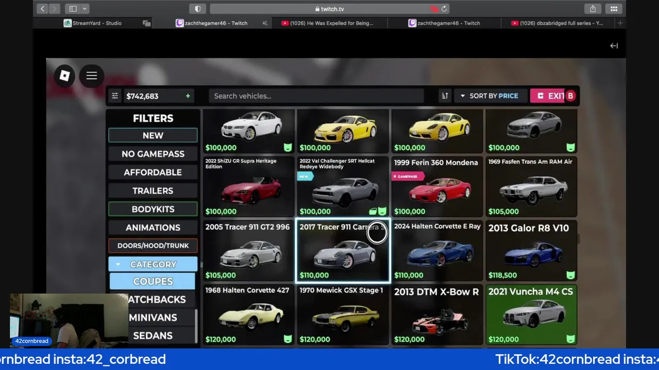
Task: Toggle the TRAILERS filter
Action: [x=153, y=191]
